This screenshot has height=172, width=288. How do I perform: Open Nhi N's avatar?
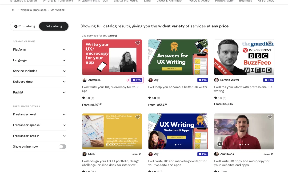pyautogui.click(x=84, y=154)
